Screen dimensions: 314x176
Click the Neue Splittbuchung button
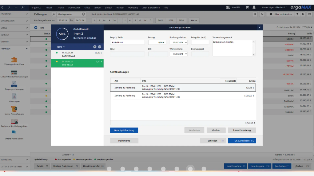(x=124, y=130)
